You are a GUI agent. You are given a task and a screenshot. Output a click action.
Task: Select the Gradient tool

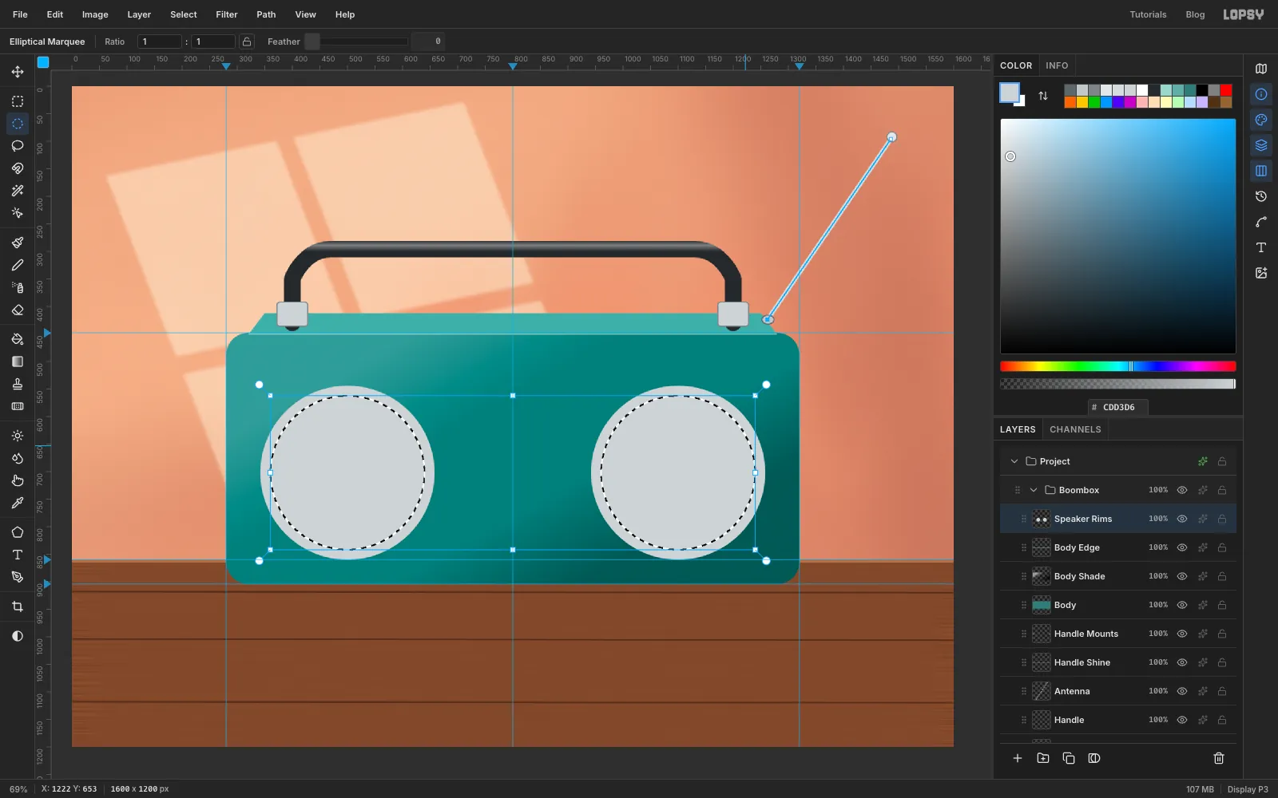point(18,361)
